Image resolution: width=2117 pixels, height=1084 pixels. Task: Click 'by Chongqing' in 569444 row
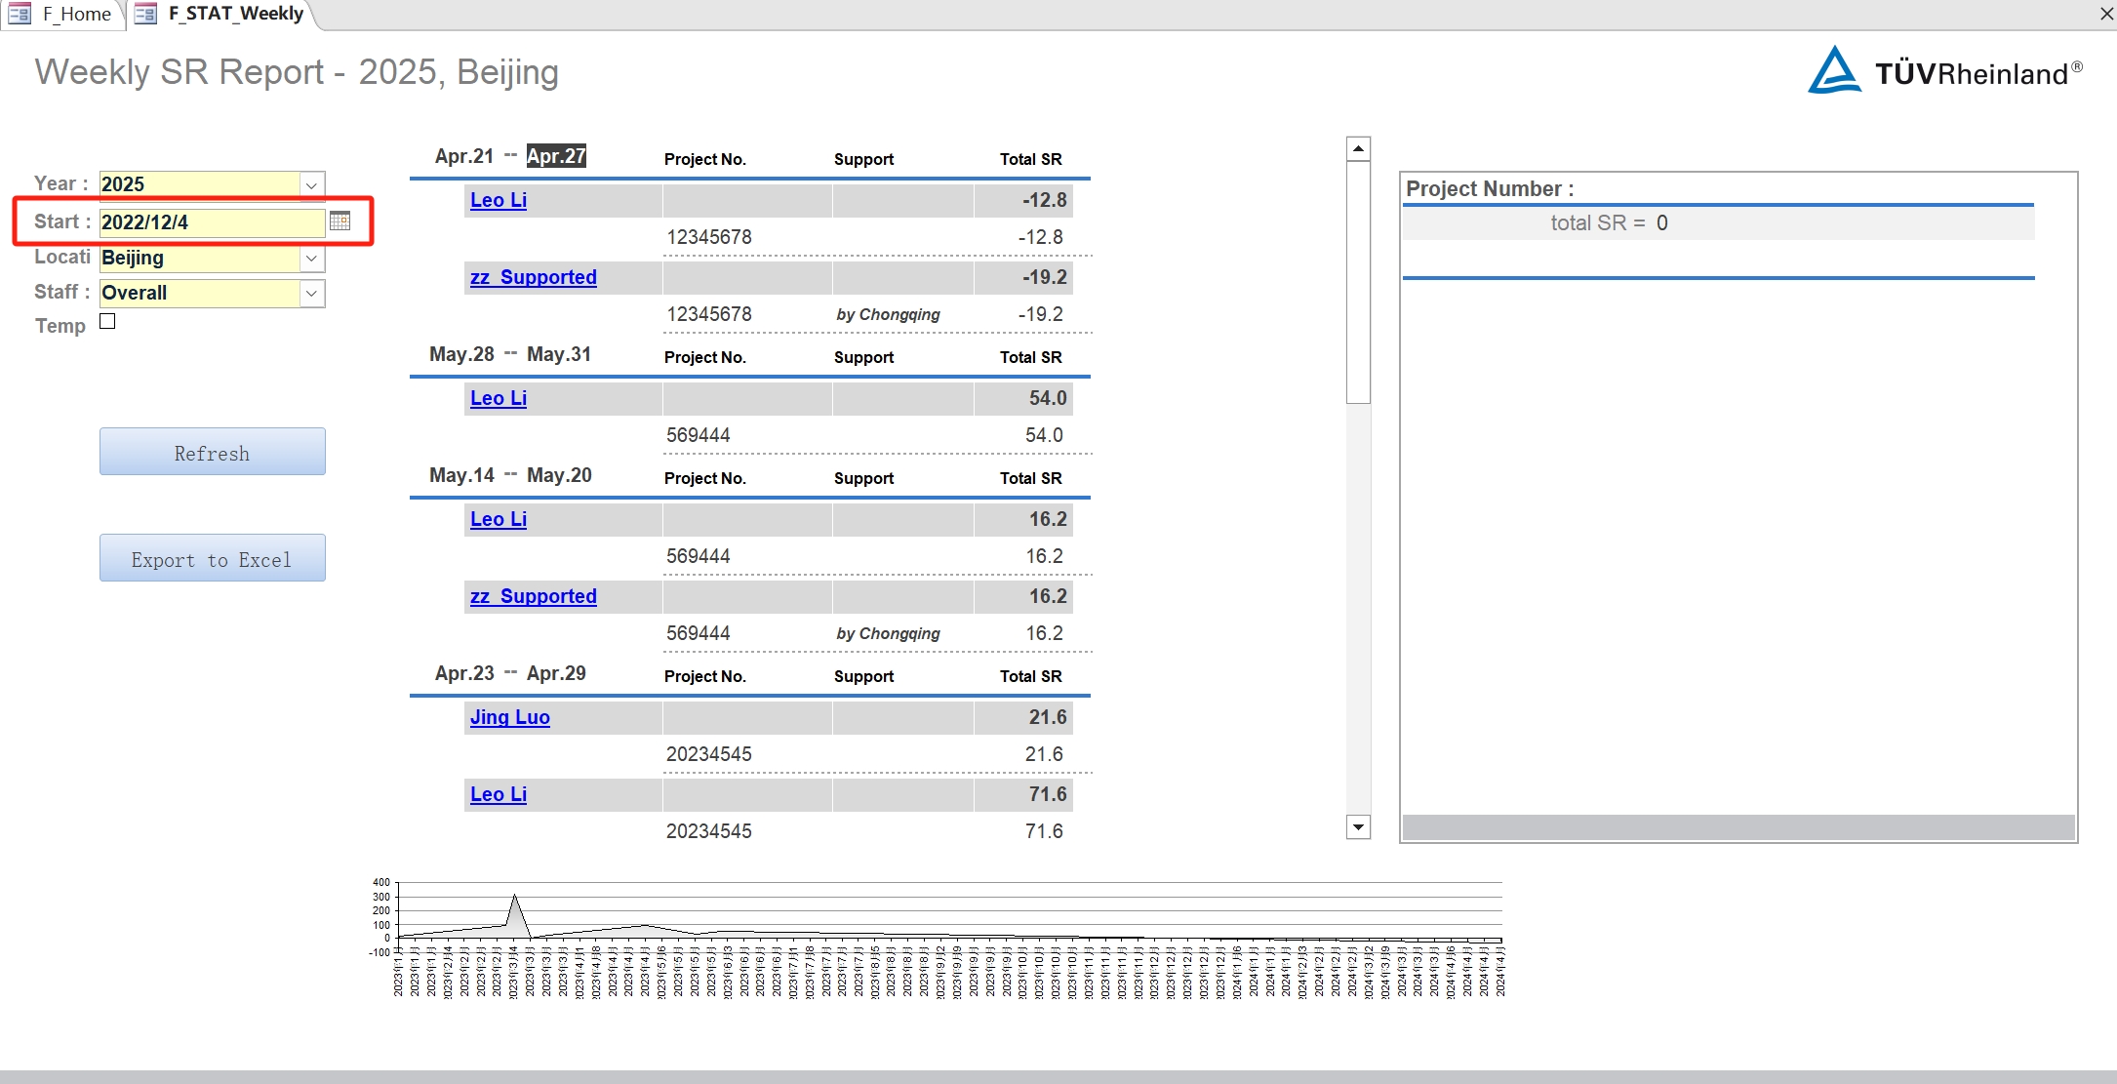tap(888, 633)
